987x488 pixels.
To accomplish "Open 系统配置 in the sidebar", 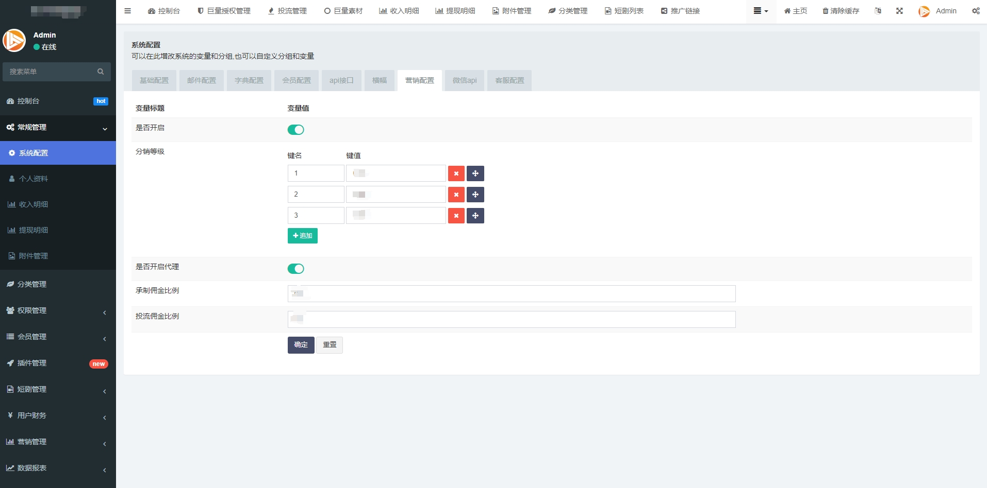I will (58, 153).
